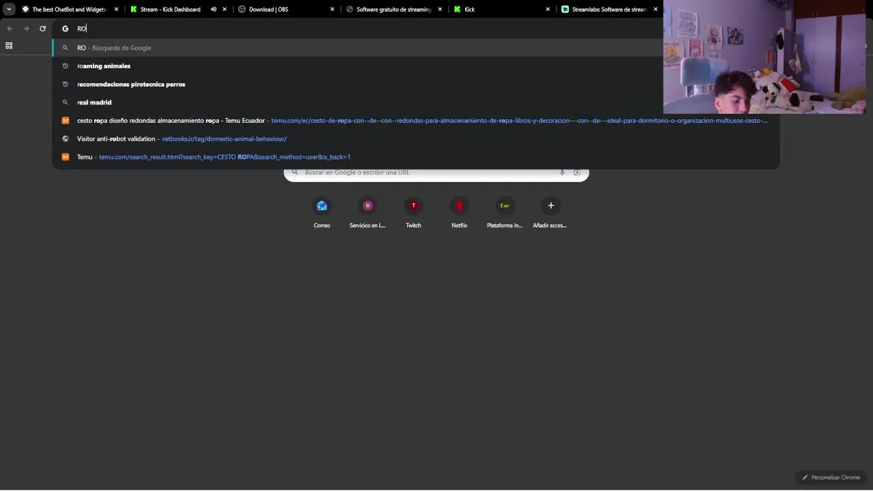Mute audio on Kick Dashboard tab
This screenshot has height=491, width=873.
[213, 10]
